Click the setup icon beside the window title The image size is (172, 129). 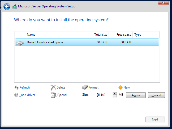click(x=15, y=7)
